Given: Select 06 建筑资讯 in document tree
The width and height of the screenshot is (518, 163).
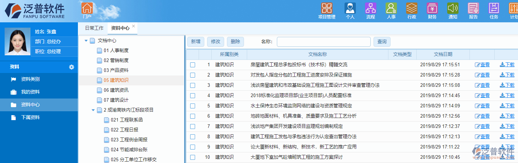Looking at the screenshot, I should [x=116, y=90].
